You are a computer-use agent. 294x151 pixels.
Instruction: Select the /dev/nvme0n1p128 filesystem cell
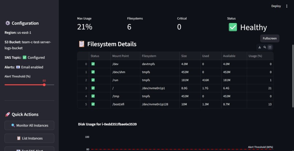click(x=160, y=104)
